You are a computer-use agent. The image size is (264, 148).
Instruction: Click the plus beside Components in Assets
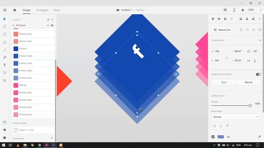point(52,138)
